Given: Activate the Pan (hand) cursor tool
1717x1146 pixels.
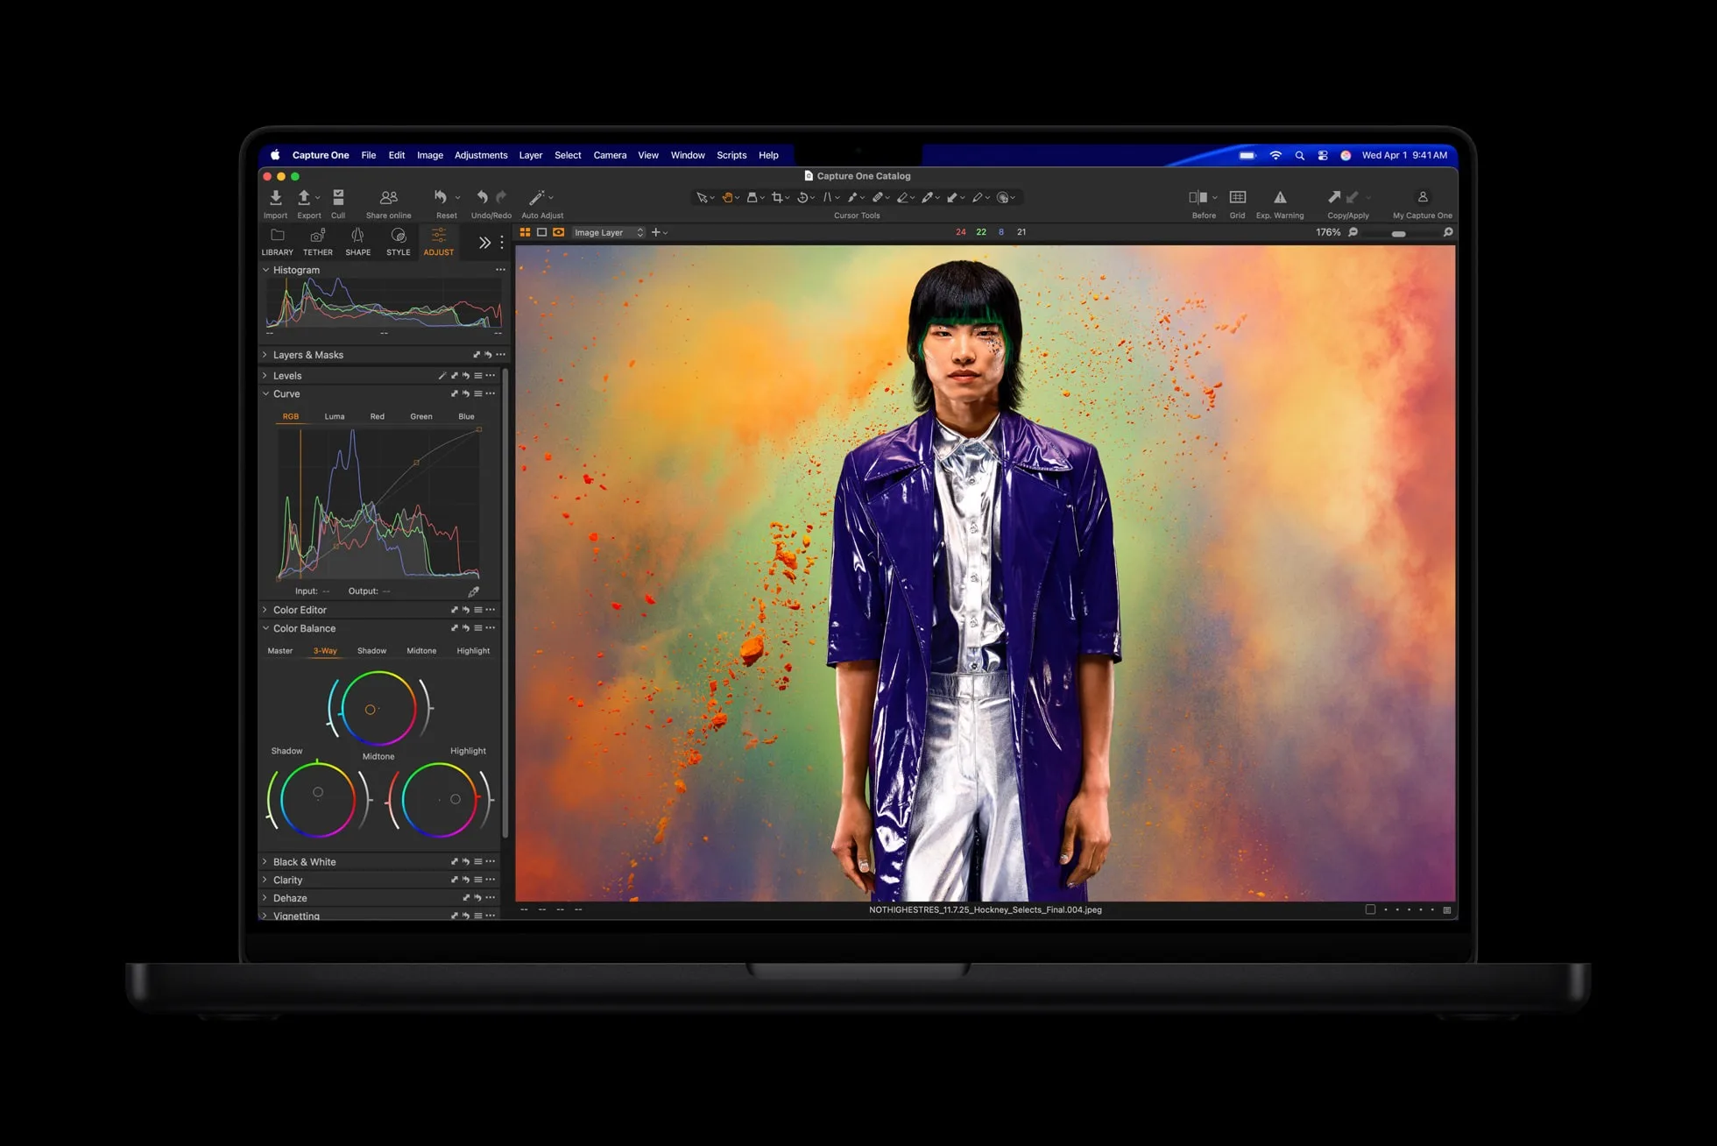Looking at the screenshot, I should coord(728,198).
